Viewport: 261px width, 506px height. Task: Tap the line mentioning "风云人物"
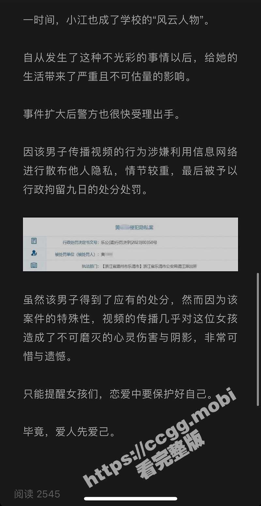click(117, 20)
